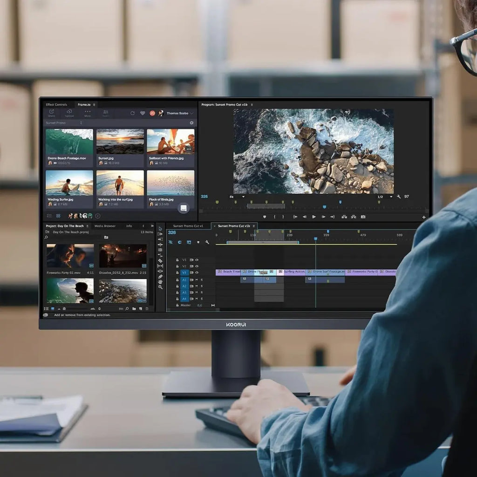The width and height of the screenshot is (477, 477).
Task: Pick the Zoom tool in the tools panel
Action: pyautogui.click(x=160, y=287)
